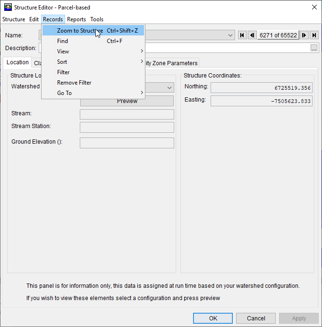Open the description ellipsis button

314,48
